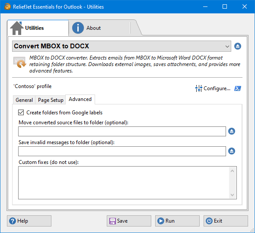Viewport: 255px width, 233px height.
Task: Select the Utilities tab
Action: [38, 28]
